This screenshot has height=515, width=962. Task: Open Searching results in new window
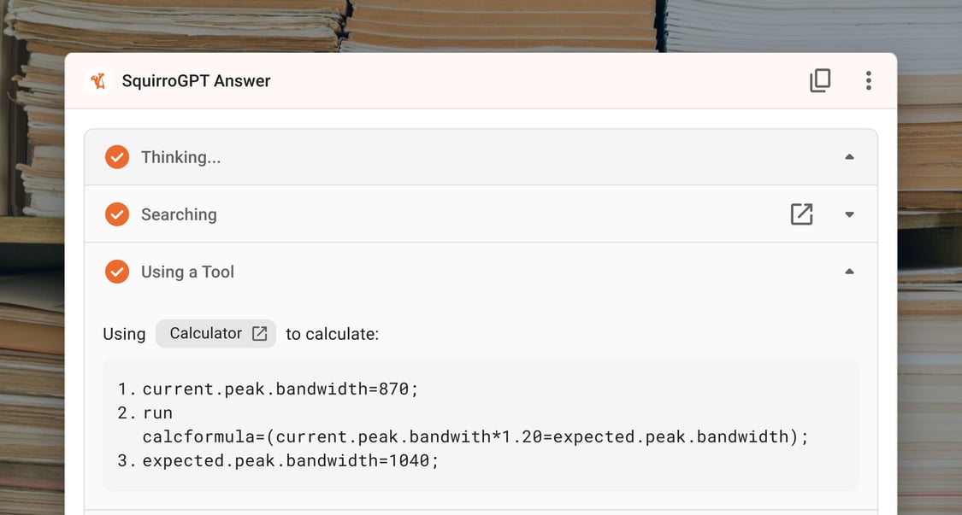tap(801, 214)
